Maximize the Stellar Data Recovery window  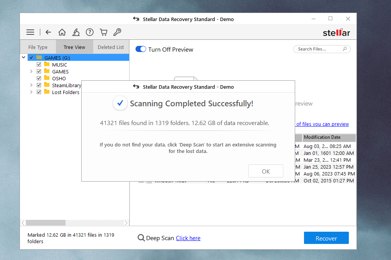click(330, 19)
